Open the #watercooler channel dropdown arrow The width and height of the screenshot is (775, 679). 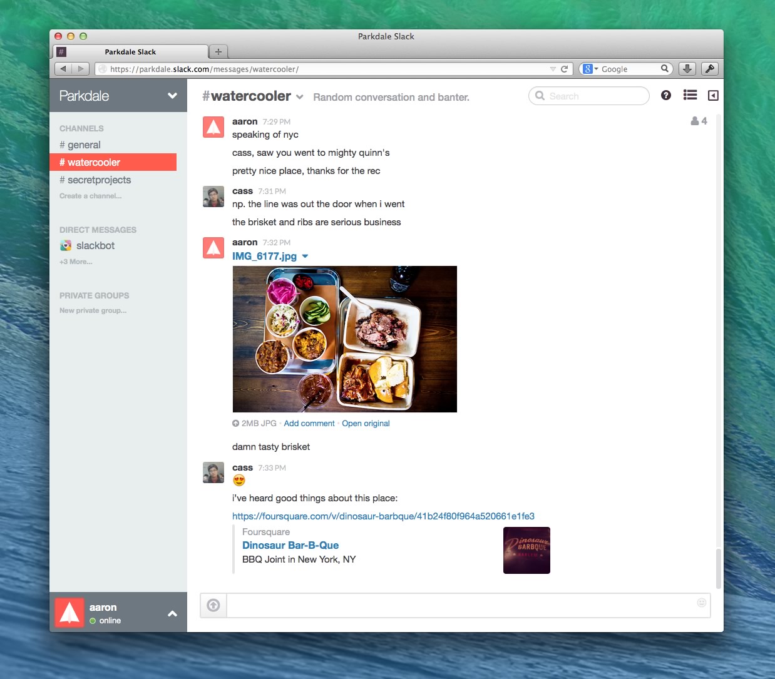click(300, 97)
